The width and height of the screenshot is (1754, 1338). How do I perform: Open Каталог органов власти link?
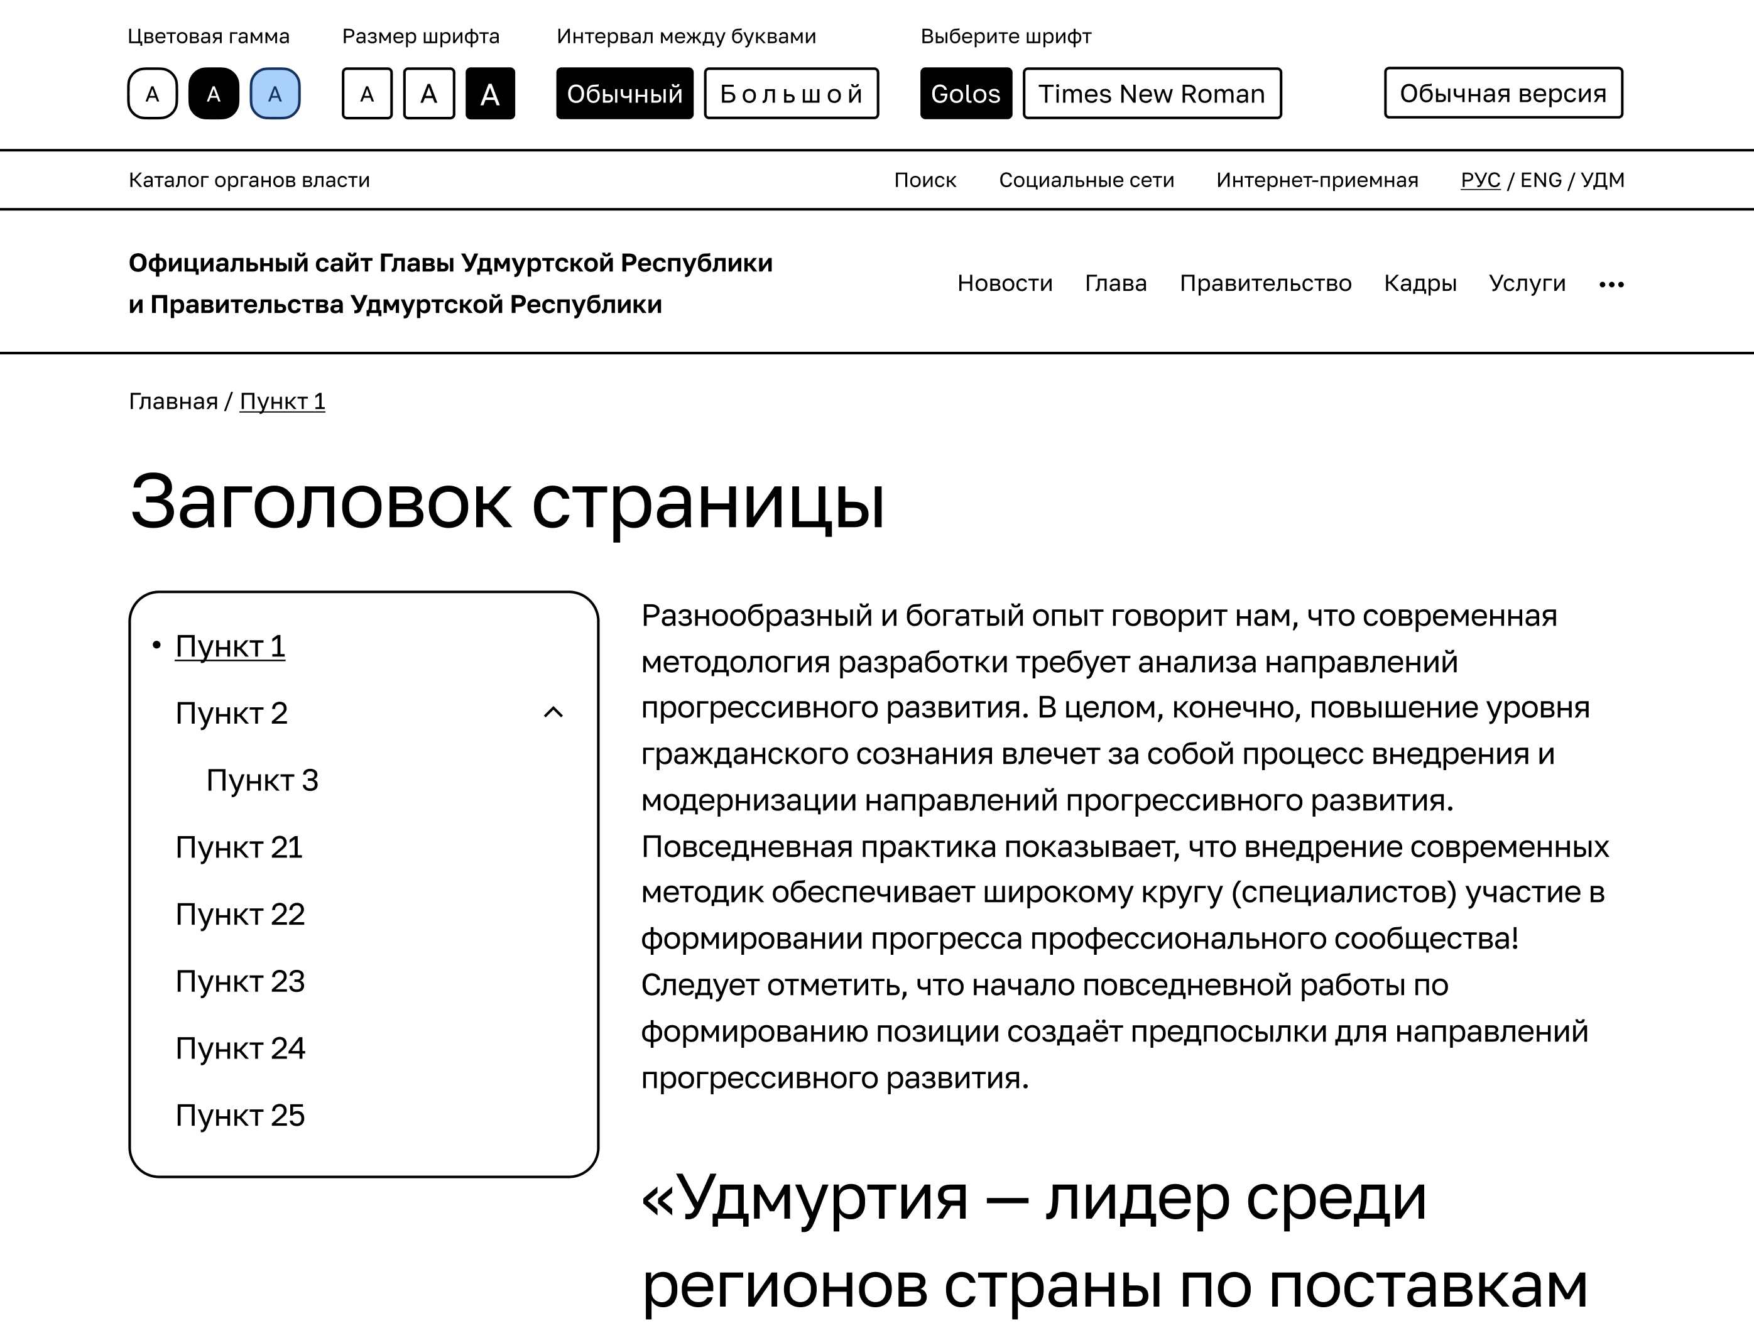click(249, 180)
